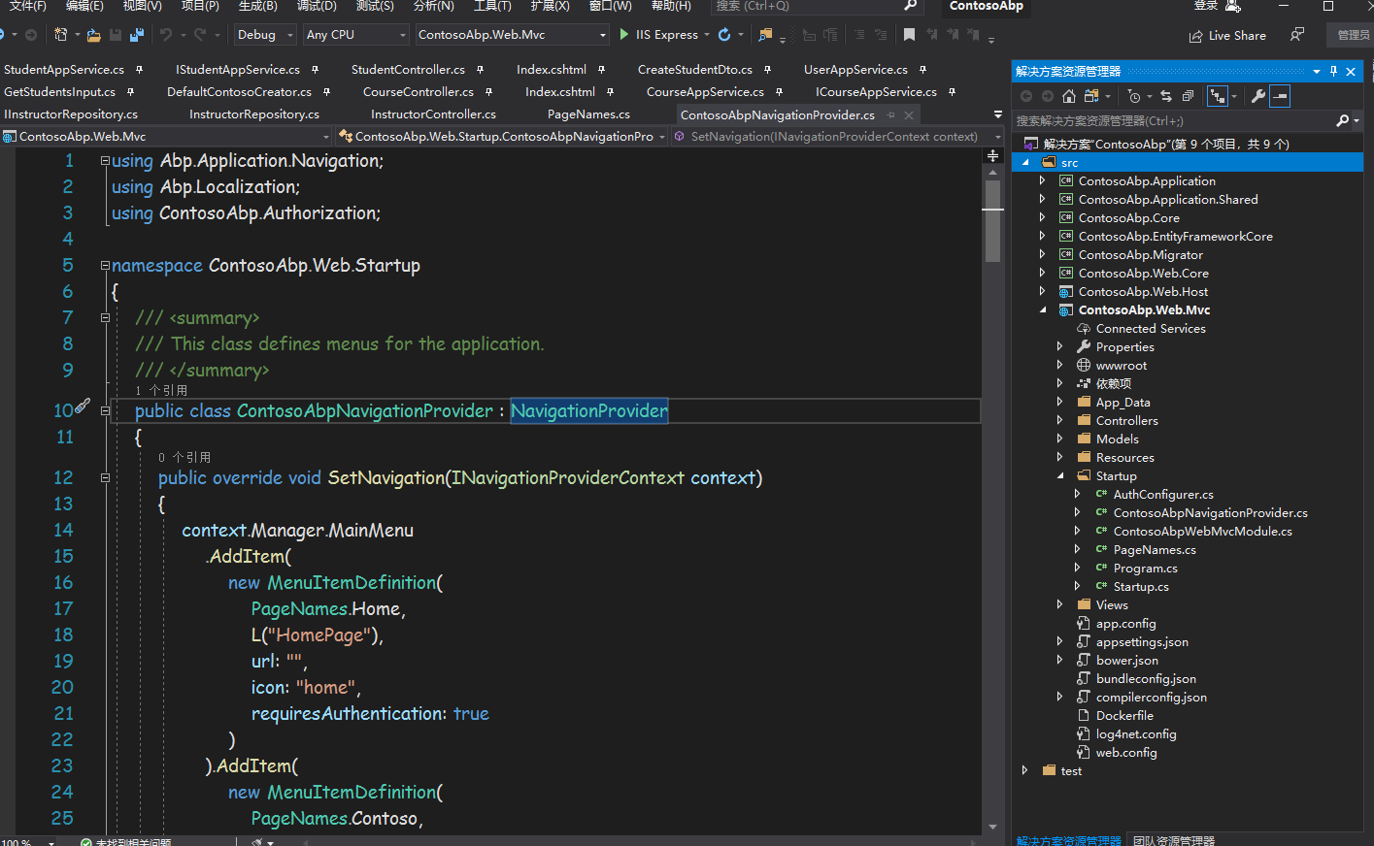1374x846 pixels.
Task: Open the Any CPU platform dropdown
Action: (x=355, y=35)
